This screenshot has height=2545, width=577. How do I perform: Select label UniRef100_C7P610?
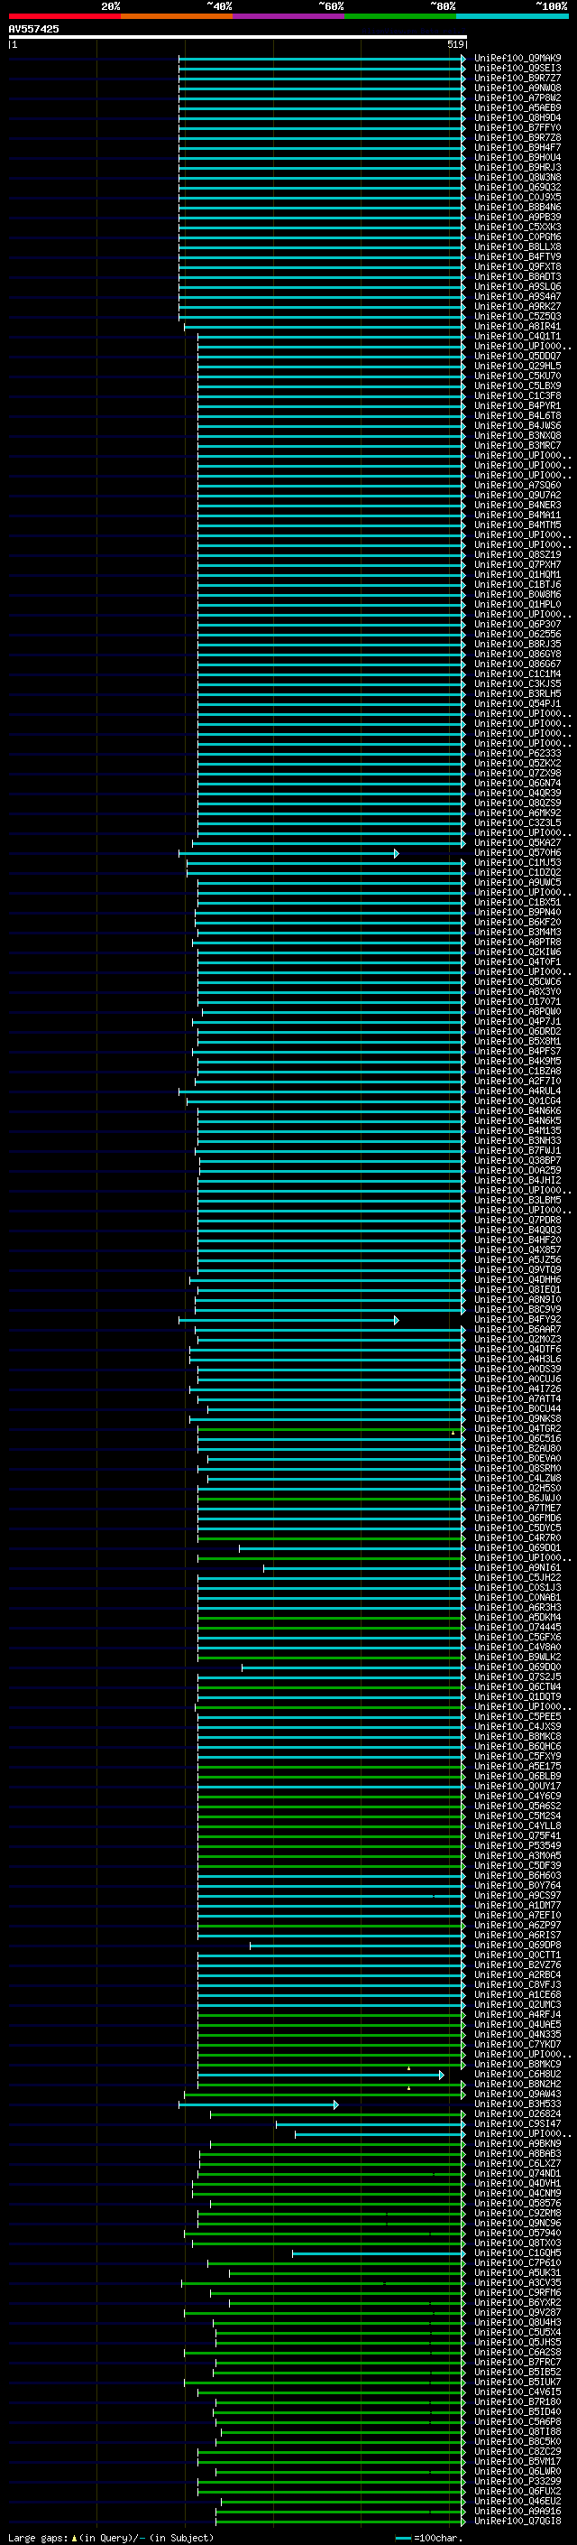[517, 2262]
